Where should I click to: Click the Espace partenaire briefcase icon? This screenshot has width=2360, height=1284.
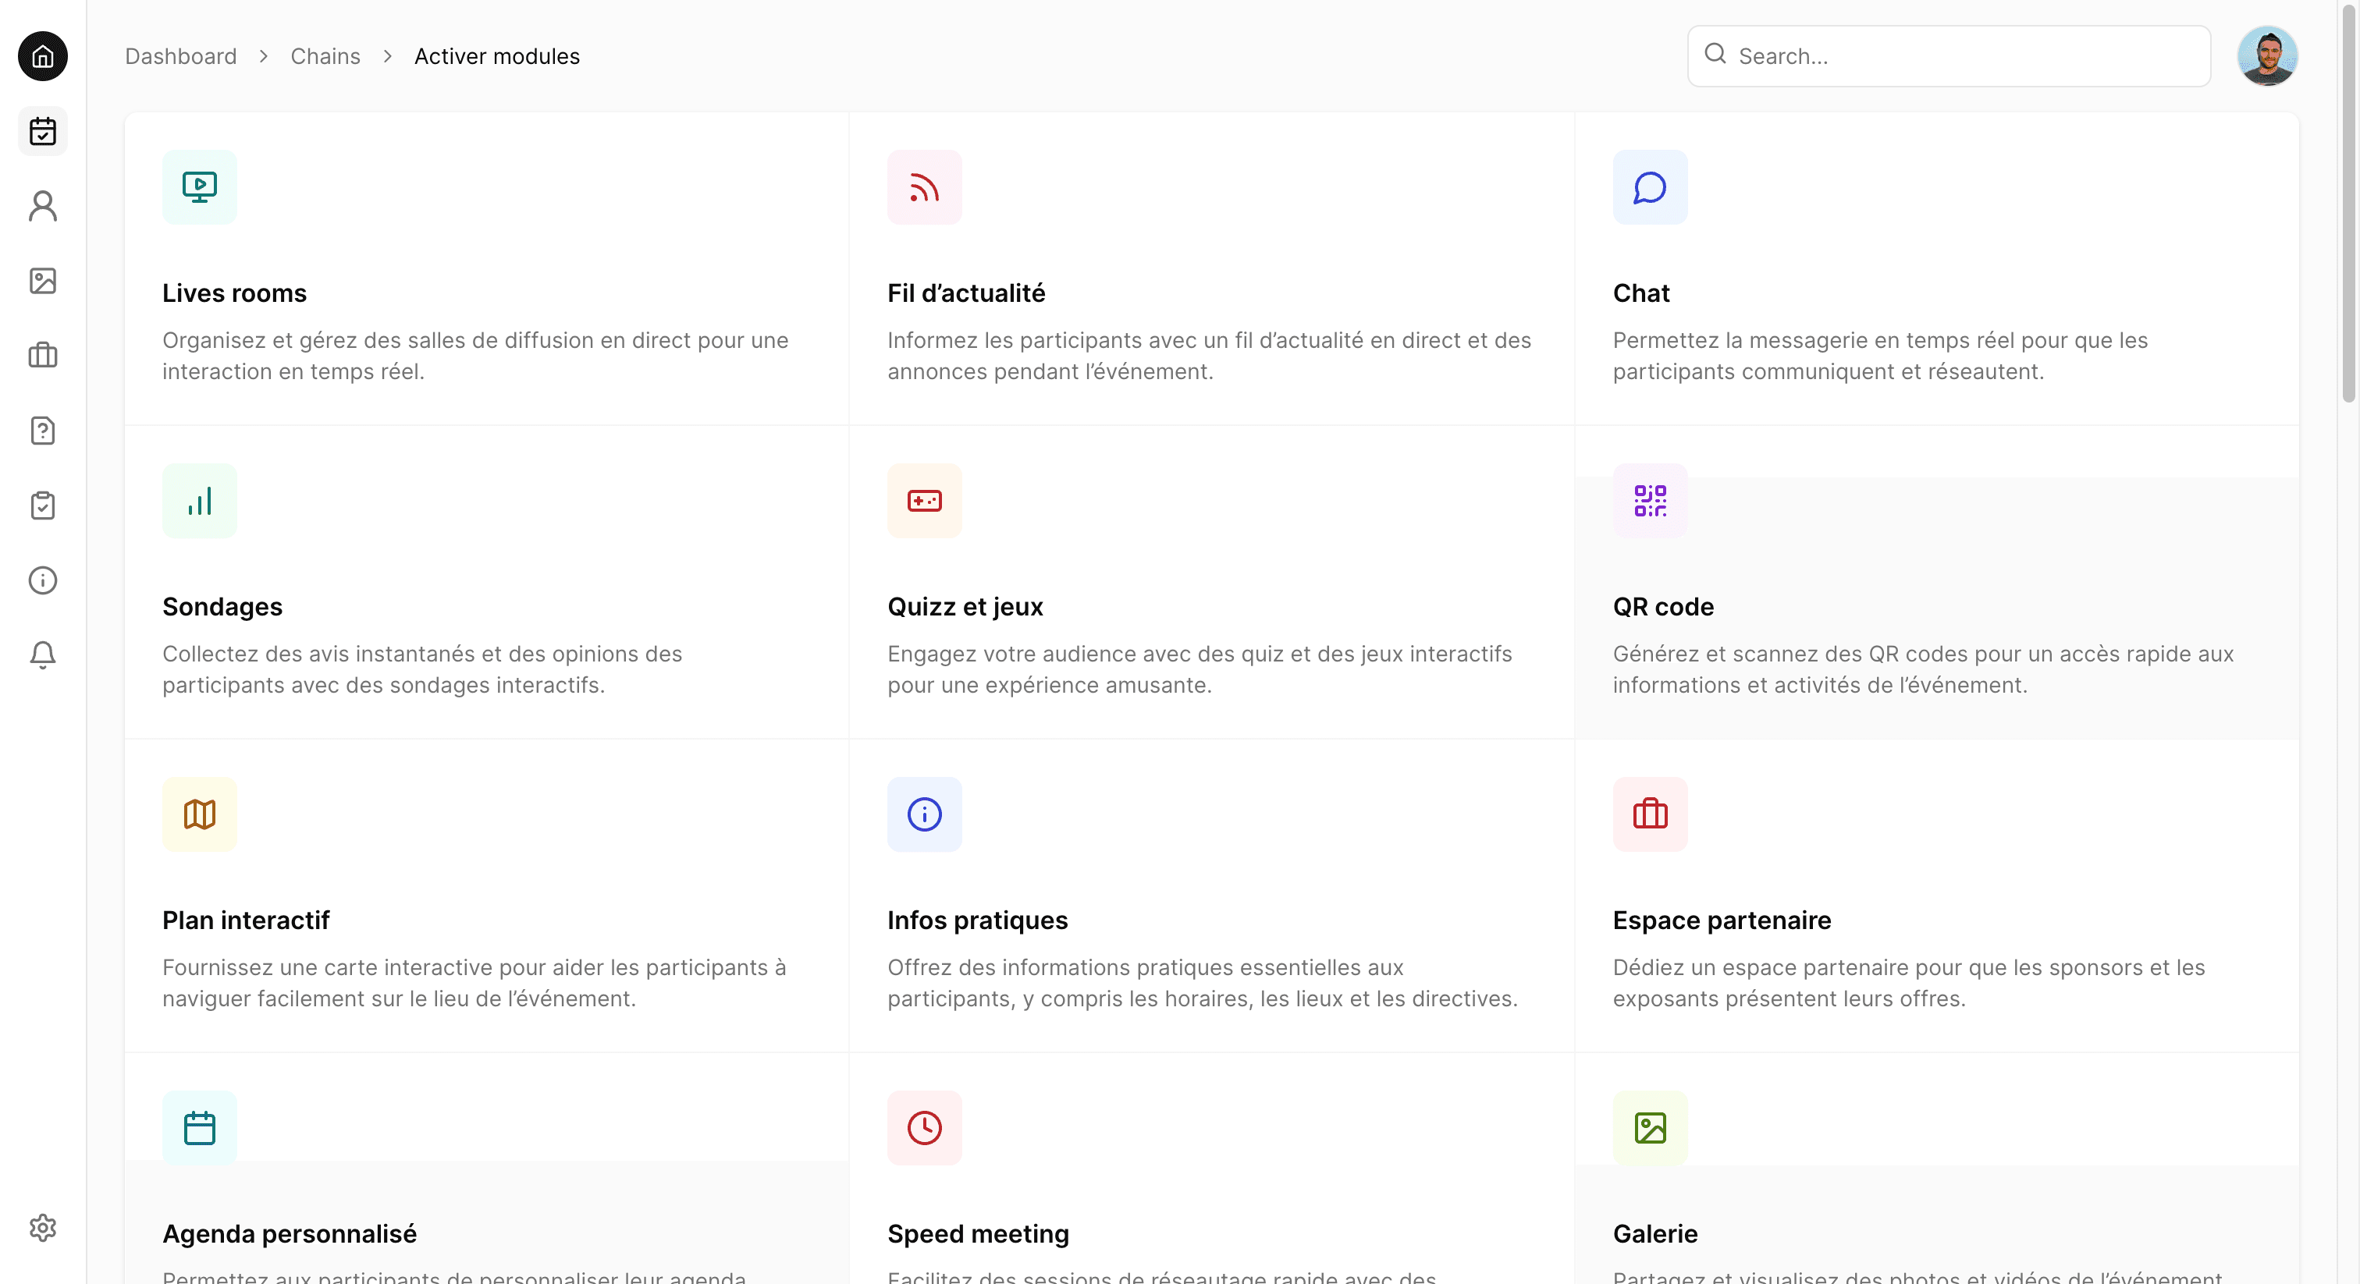tap(1650, 814)
